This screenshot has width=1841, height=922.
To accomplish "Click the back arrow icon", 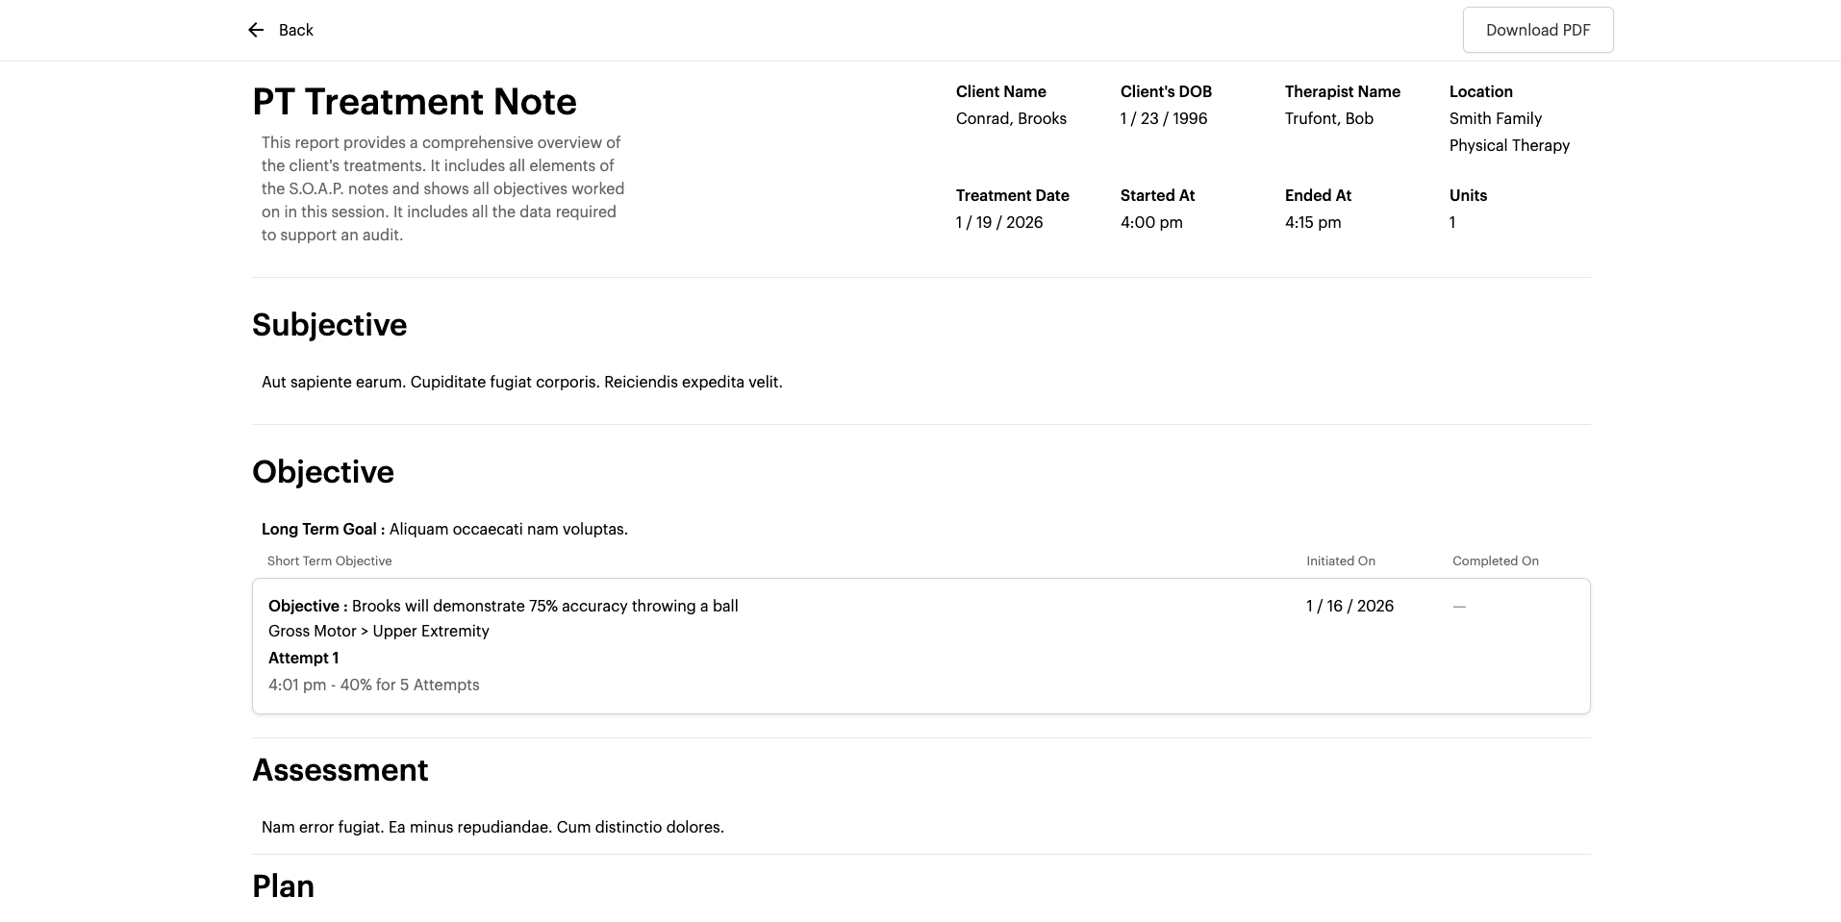I will pos(256,30).
